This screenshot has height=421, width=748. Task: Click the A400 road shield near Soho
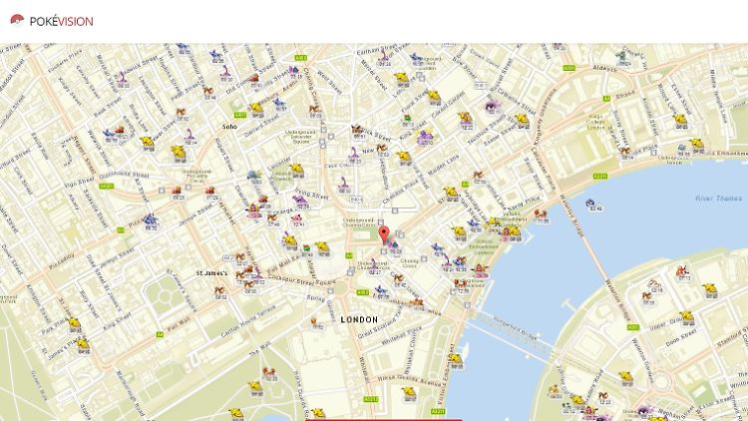click(x=240, y=115)
